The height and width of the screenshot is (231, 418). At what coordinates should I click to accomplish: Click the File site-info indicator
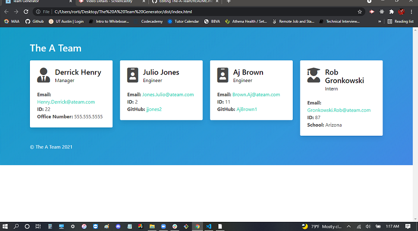43,12
